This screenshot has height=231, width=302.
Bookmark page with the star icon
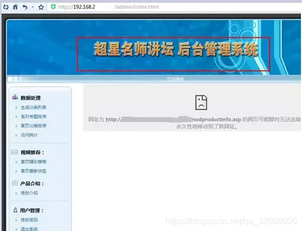pyautogui.click(x=41, y=7)
